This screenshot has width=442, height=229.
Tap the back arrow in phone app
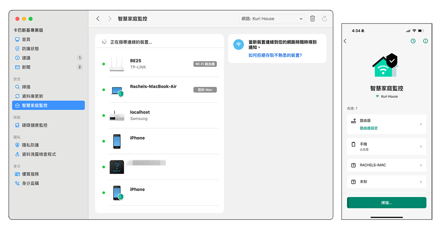(345, 41)
